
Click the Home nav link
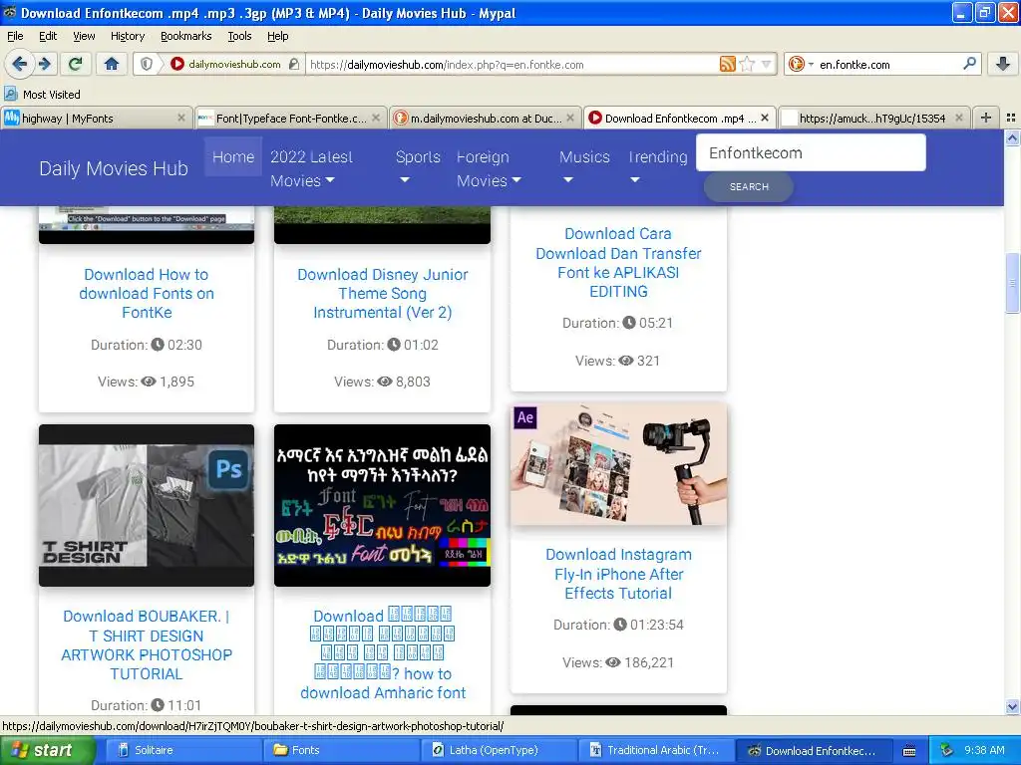pyautogui.click(x=233, y=156)
